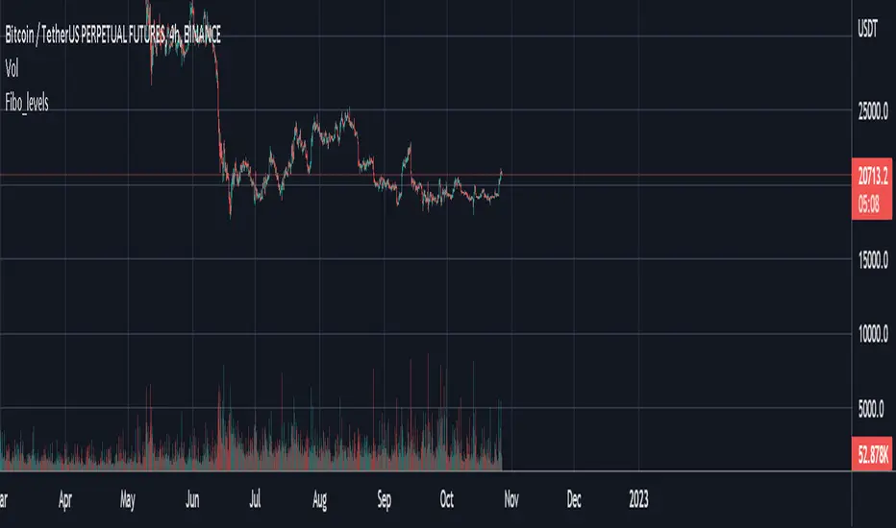
Task: Click the 10000.0 price axis label
Action: (873, 334)
